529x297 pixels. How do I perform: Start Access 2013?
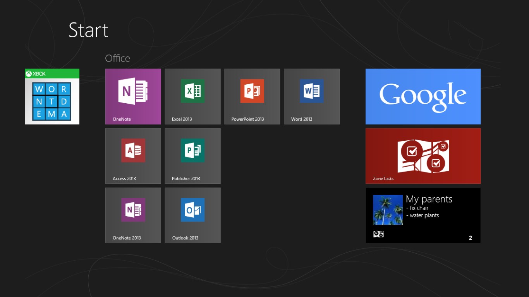133,156
